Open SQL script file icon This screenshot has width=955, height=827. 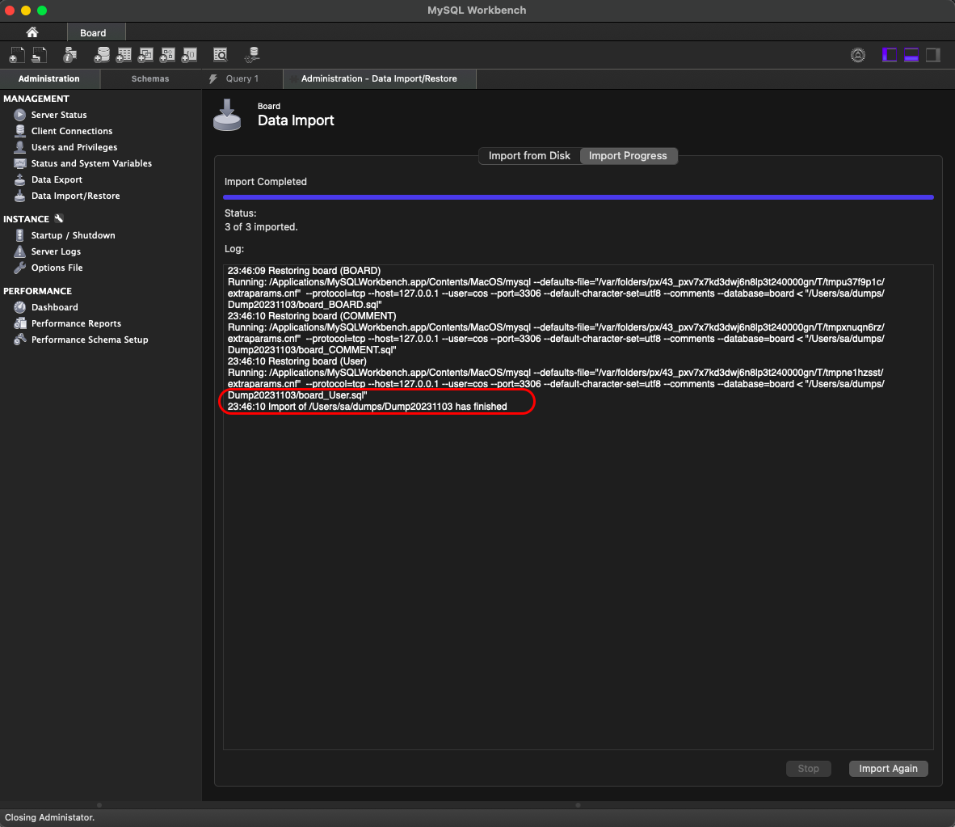tap(40, 55)
